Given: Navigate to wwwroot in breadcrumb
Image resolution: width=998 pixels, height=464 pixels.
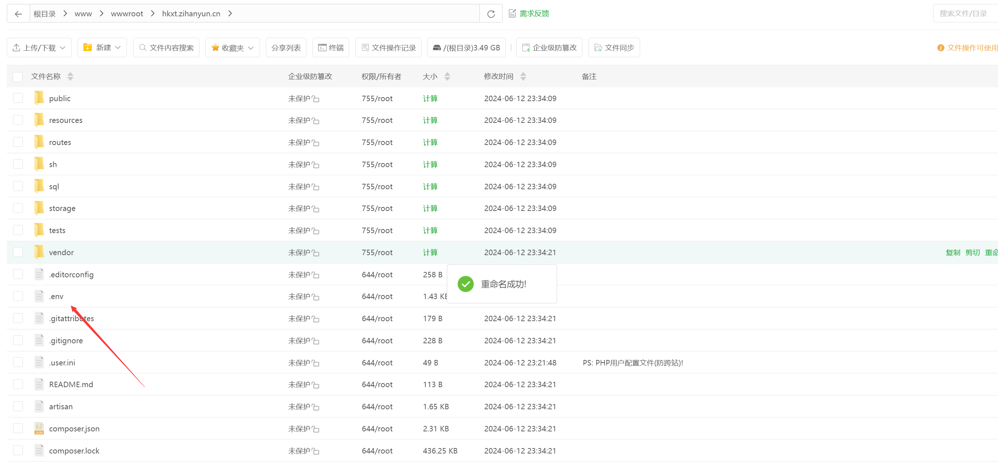Looking at the screenshot, I should [x=127, y=14].
